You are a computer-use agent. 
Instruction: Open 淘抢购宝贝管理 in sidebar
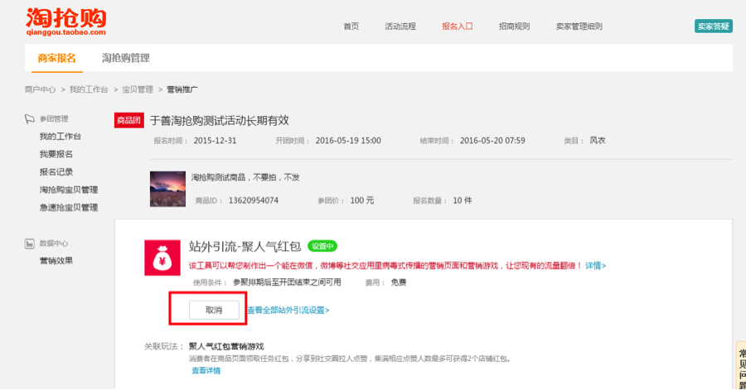69,190
